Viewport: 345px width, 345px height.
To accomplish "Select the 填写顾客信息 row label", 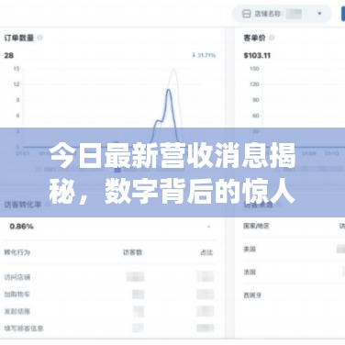I will pyautogui.click(x=24, y=328).
